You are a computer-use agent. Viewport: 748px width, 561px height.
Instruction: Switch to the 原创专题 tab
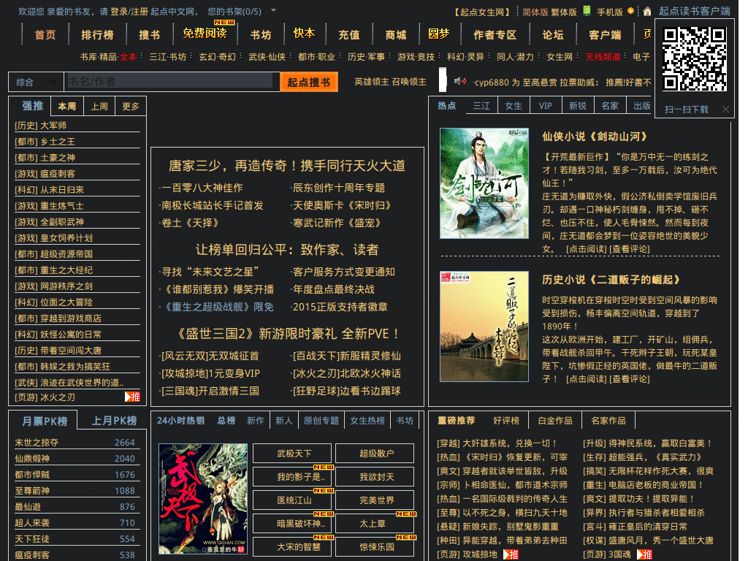321,420
